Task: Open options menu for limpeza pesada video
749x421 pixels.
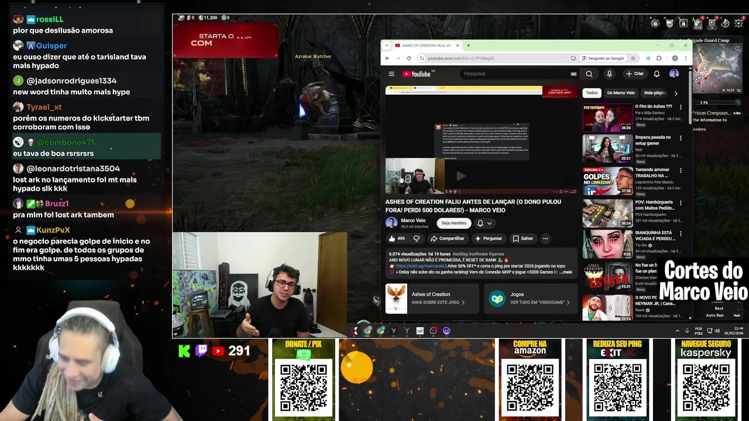Action: (x=680, y=139)
